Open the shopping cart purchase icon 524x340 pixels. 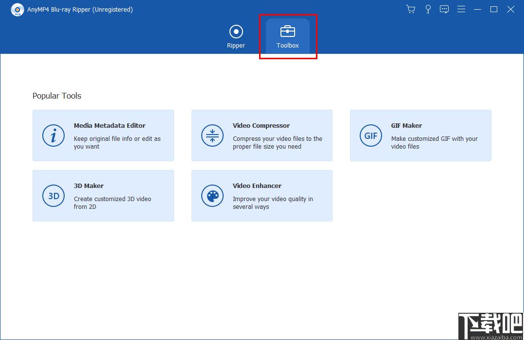click(x=411, y=9)
